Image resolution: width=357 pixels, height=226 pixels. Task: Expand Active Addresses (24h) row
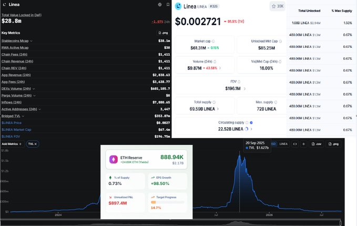tap(39, 109)
